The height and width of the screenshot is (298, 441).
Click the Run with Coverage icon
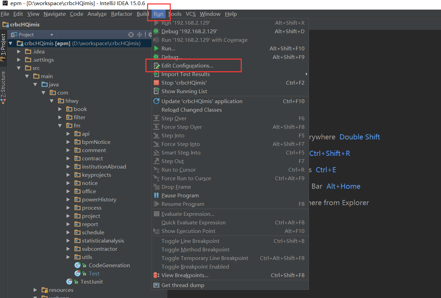tap(156, 40)
